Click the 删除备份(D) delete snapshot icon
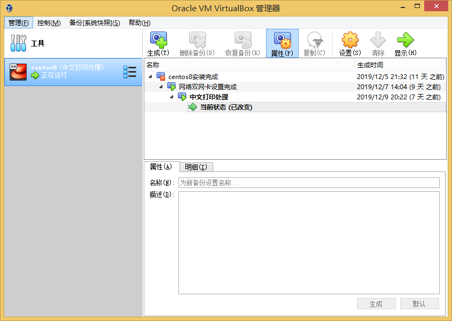The height and width of the screenshot is (321, 452). 197,43
